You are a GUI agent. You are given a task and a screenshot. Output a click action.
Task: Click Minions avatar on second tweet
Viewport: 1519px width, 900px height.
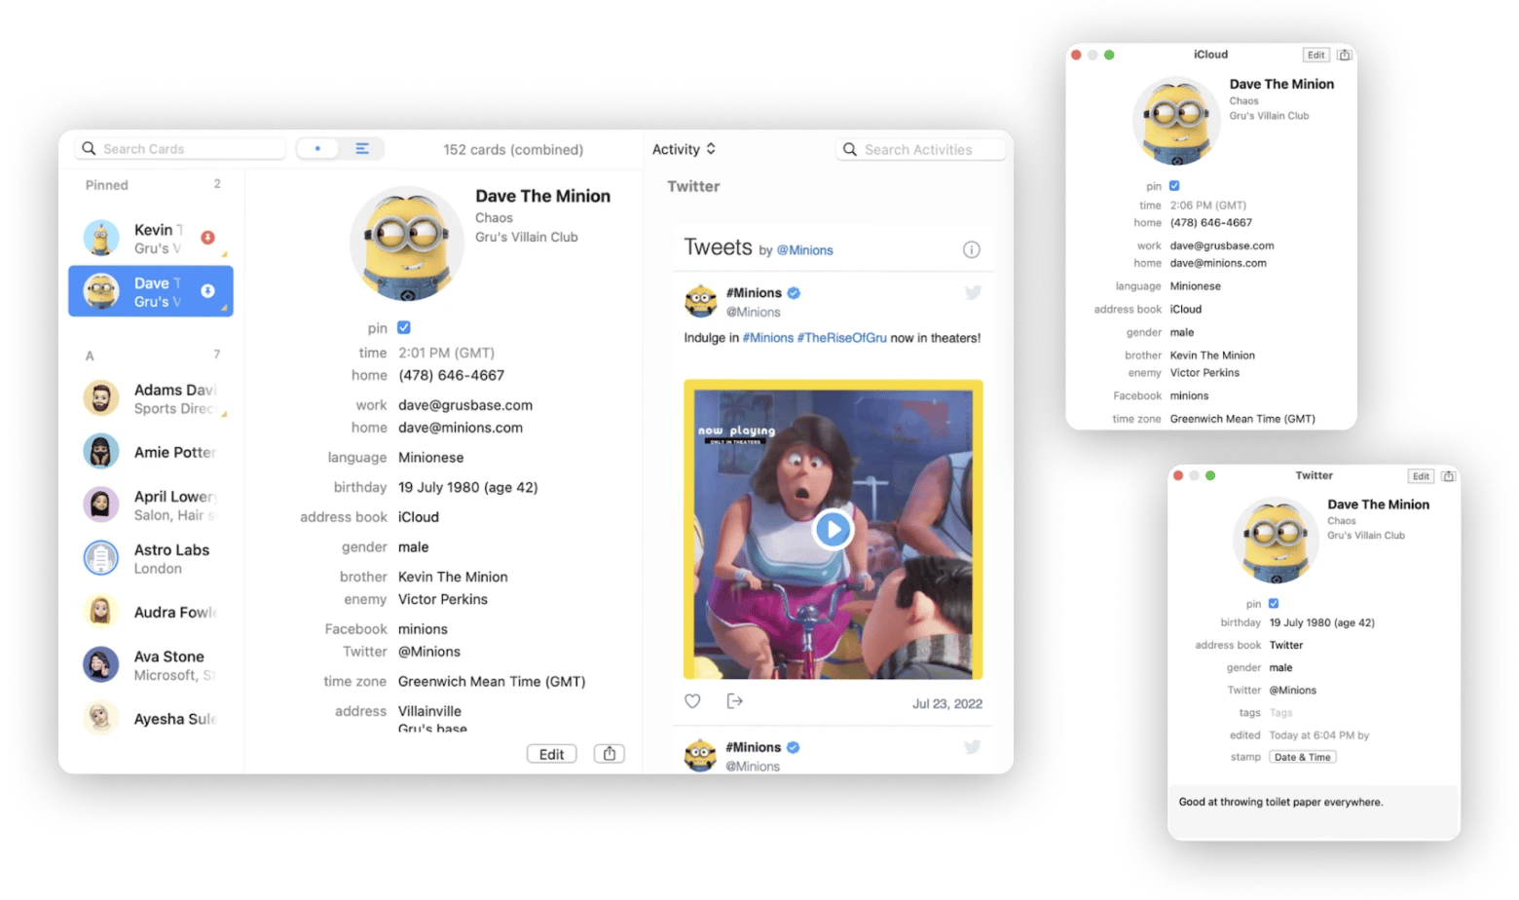(700, 755)
